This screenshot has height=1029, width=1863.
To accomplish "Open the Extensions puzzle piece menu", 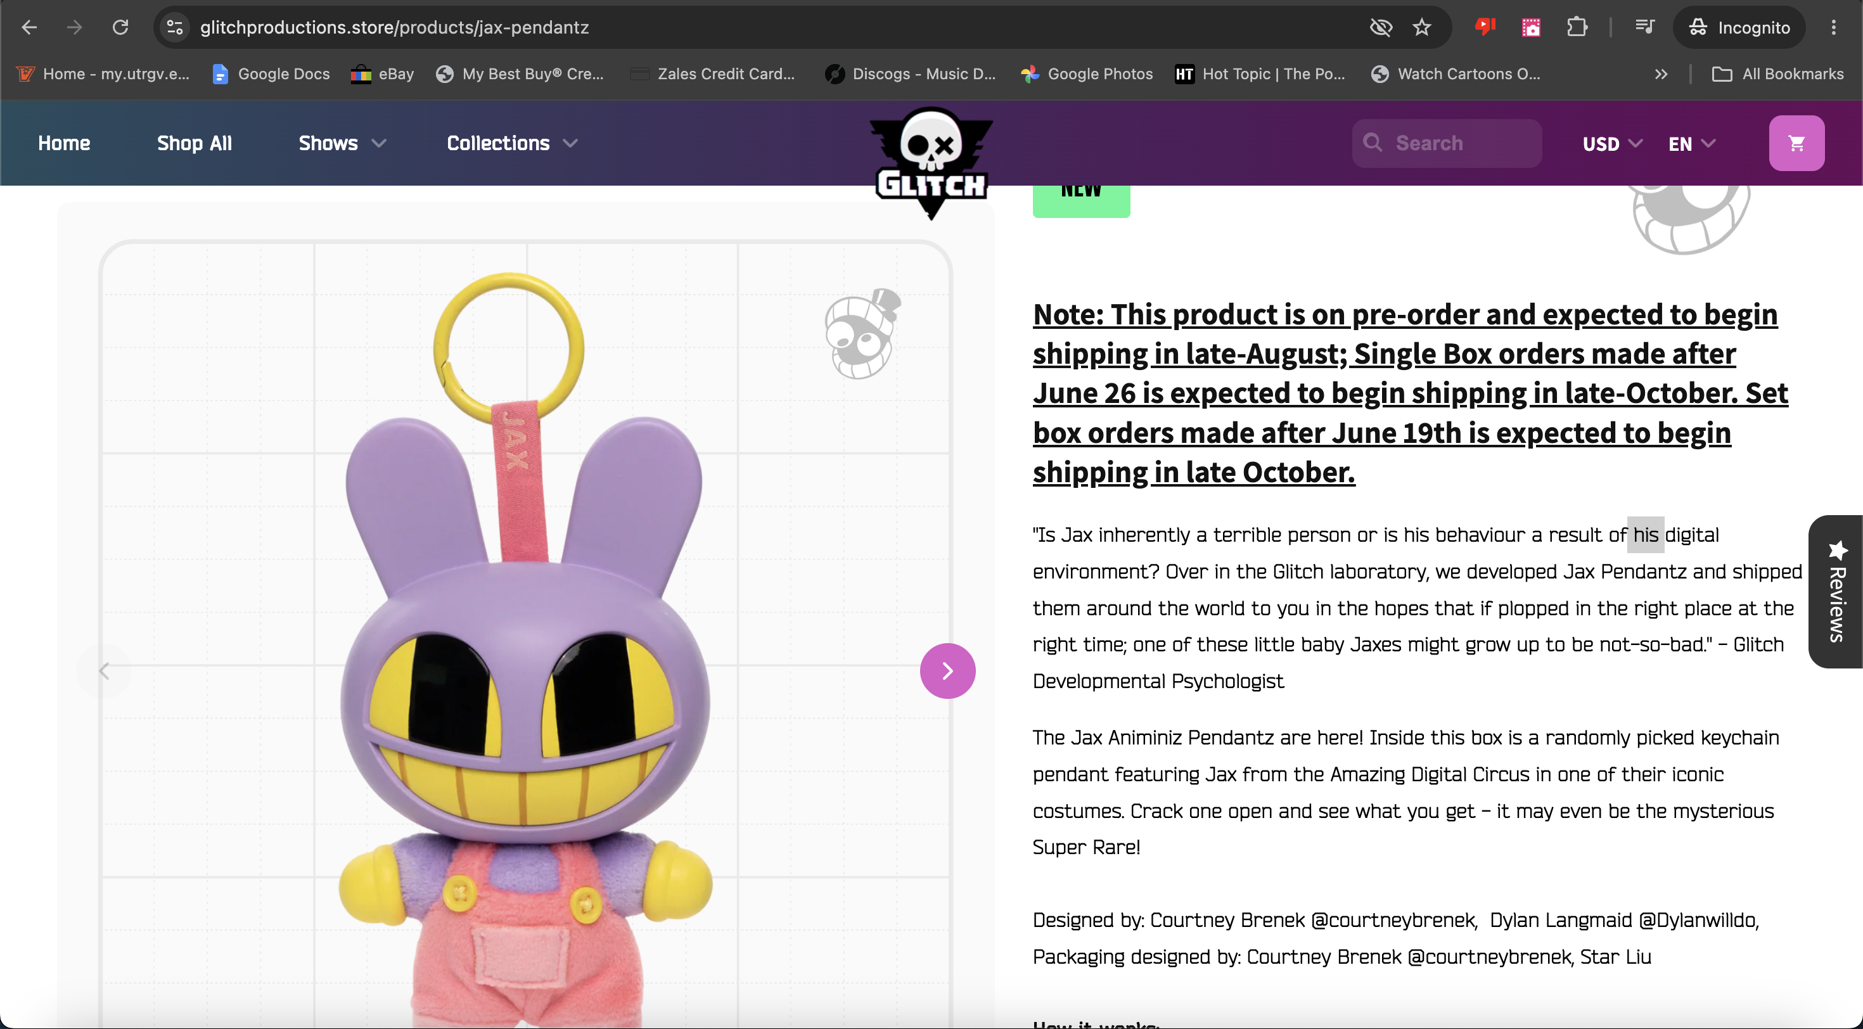I will click(x=1577, y=27).
